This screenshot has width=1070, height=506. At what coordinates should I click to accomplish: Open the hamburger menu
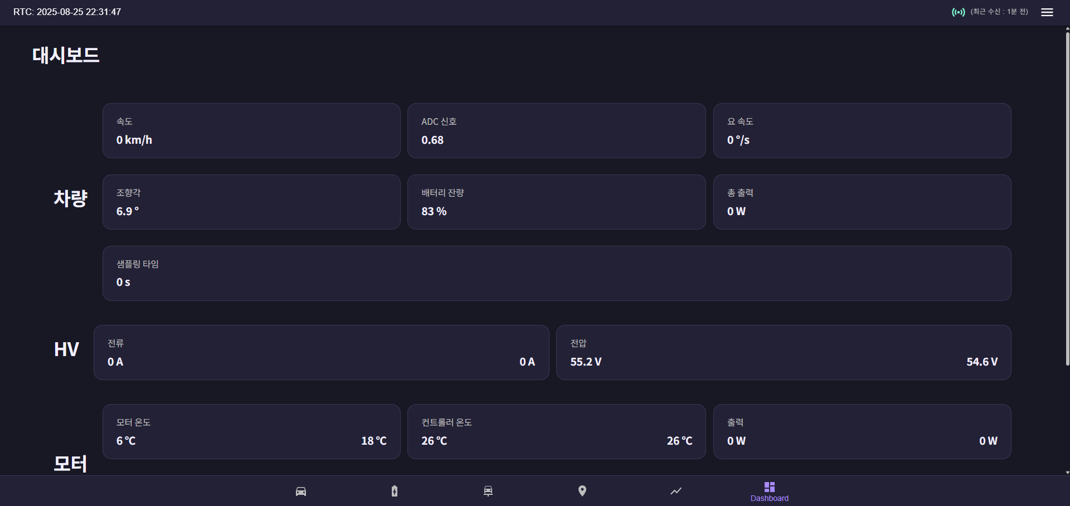point(1047,12)
